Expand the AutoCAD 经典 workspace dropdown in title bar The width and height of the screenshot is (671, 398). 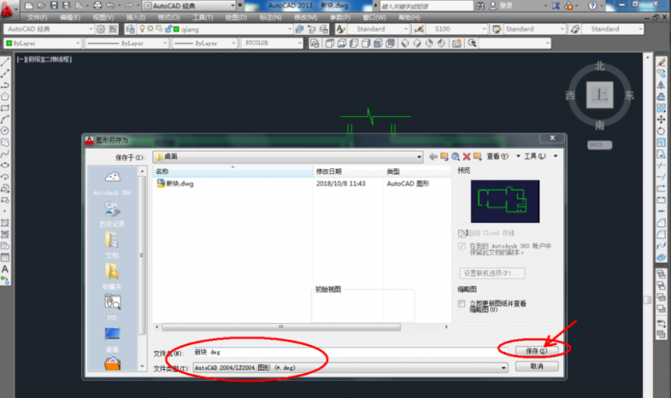click(x=233, y=5)
